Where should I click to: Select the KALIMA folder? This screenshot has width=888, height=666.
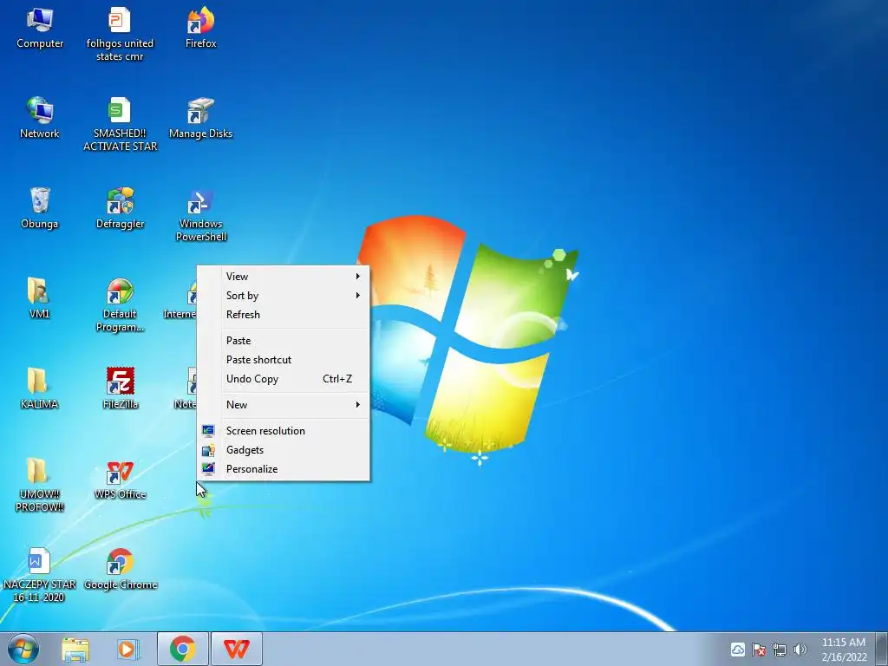[x=39, y=388]
